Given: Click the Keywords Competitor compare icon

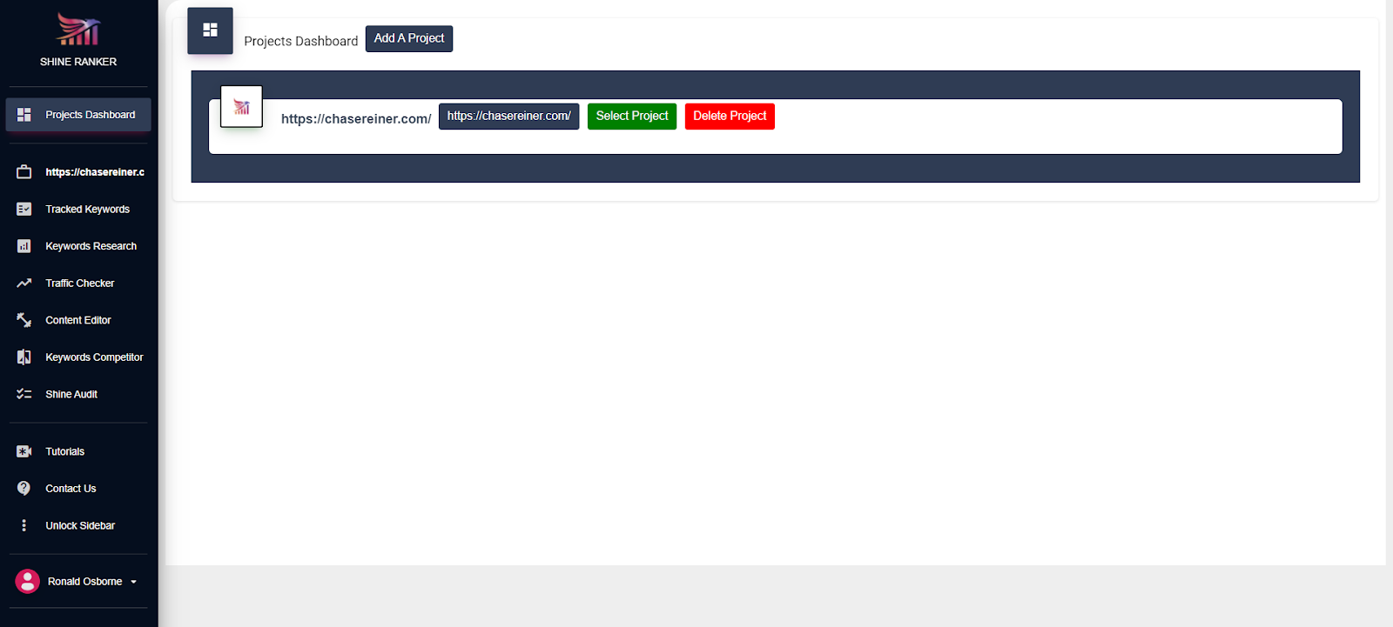Looking at the screenshot, I should [24, 357].
